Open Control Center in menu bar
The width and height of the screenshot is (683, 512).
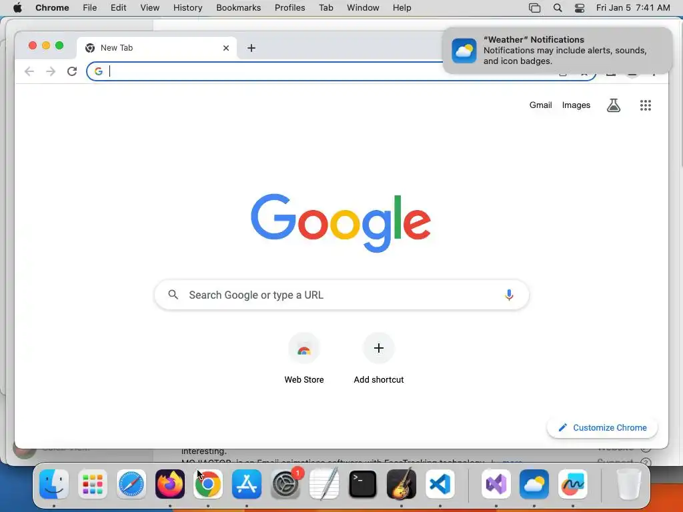580,8
